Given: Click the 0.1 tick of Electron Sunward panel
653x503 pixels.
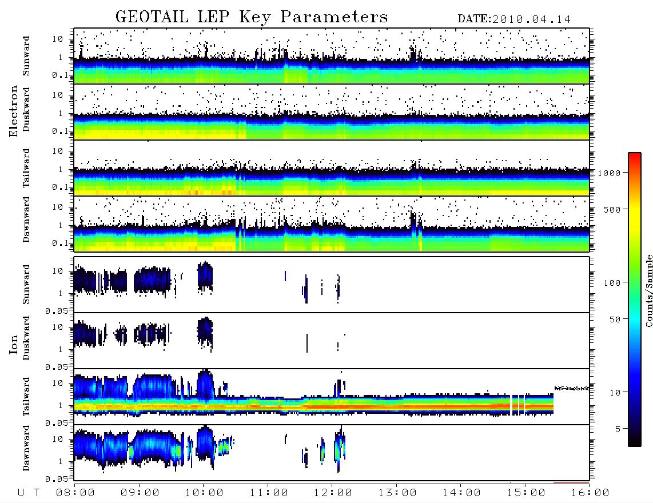Looking at the screenshot, I should (x=61, y=75).
